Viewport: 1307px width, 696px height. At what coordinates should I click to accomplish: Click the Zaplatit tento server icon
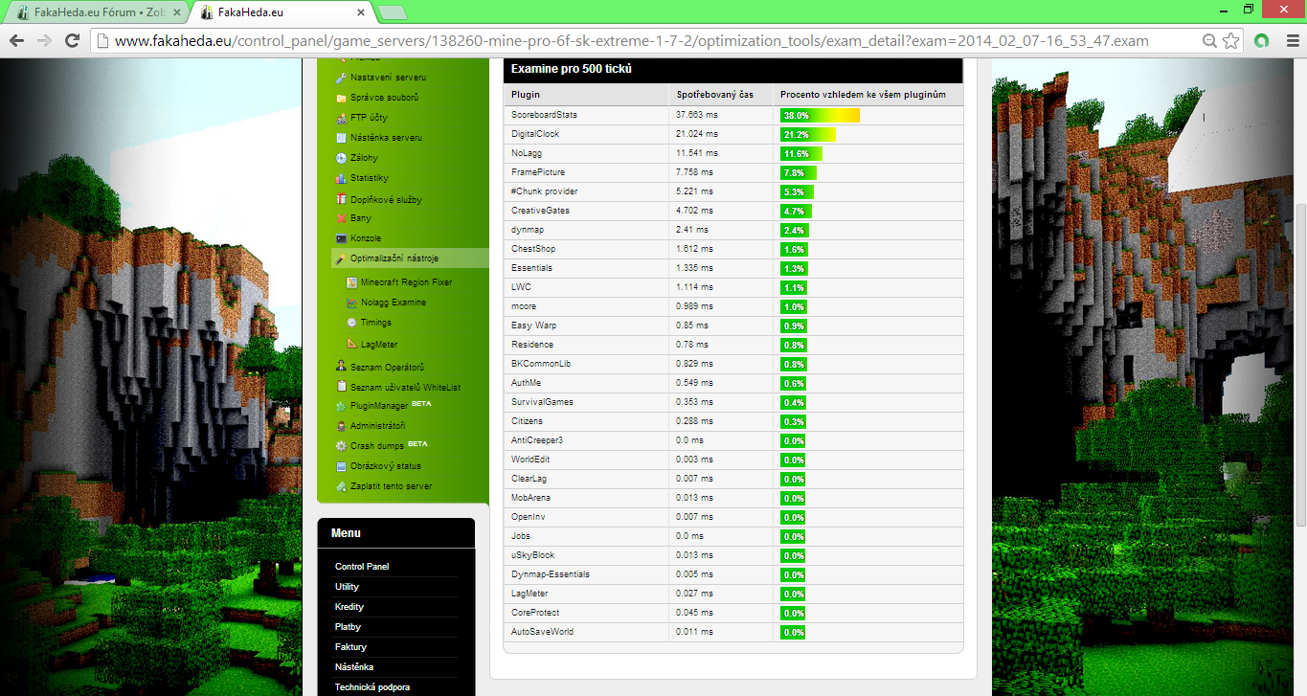pyautogui.click(x=341, y=486)
